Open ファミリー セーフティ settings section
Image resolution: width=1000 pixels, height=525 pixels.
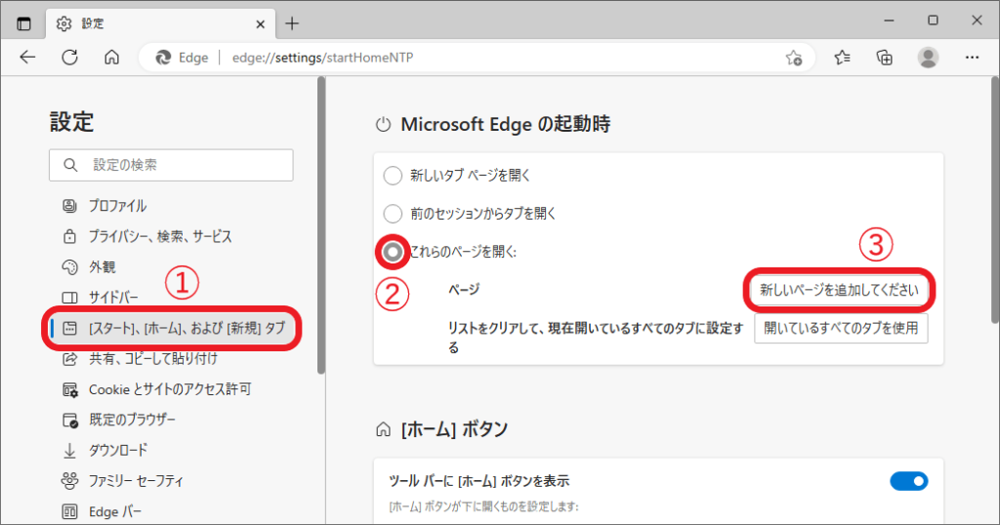pyautogui.click(x=122, y=481)
